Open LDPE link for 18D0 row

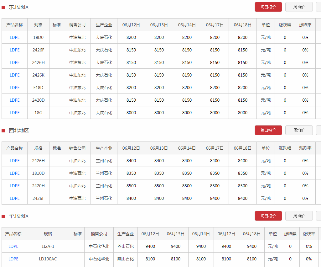(x=14, y=37)
